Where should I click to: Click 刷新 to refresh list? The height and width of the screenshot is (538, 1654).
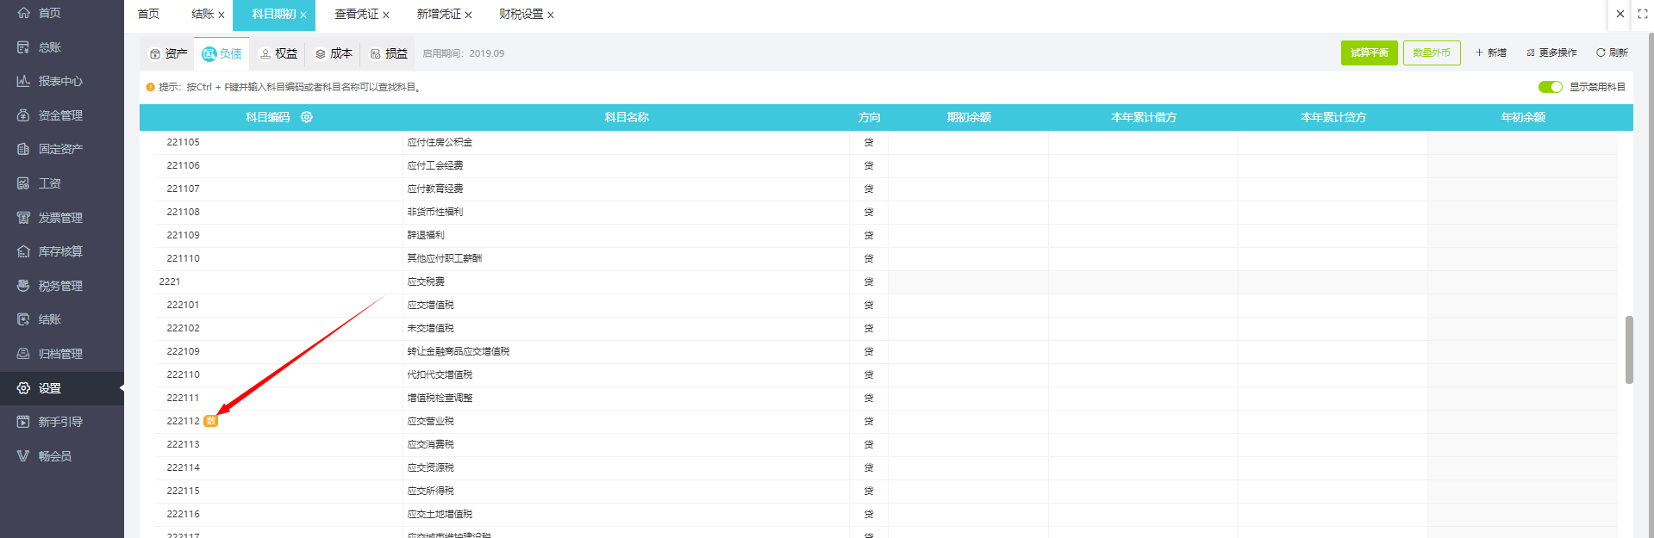(1612, 53)
